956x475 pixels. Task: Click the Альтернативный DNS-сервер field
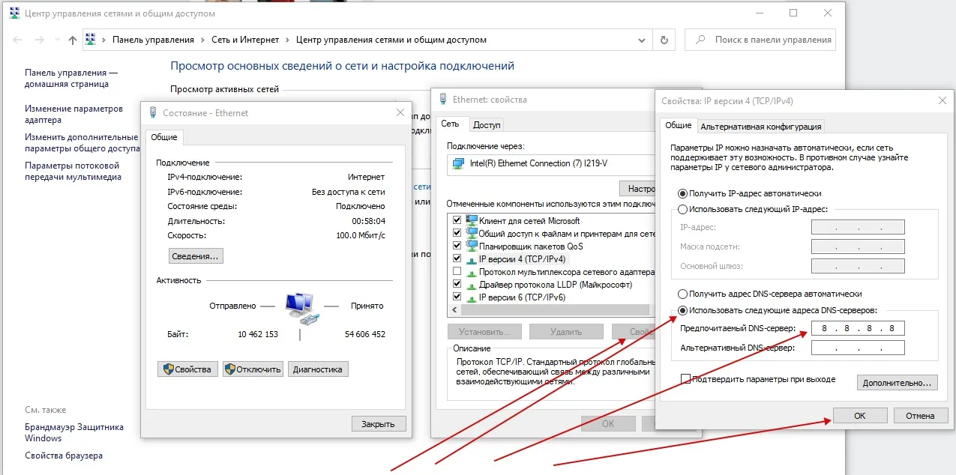coord(858,348)
